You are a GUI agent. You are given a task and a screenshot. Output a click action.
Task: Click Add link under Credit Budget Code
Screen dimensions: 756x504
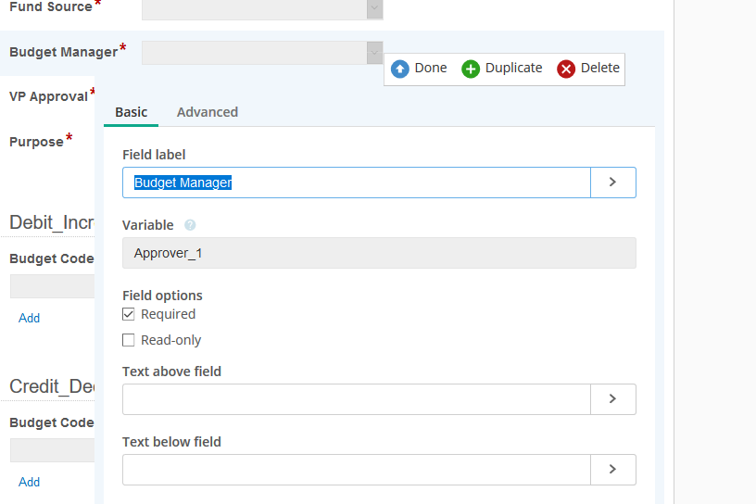pyautogui.click(x=30, y=482)
